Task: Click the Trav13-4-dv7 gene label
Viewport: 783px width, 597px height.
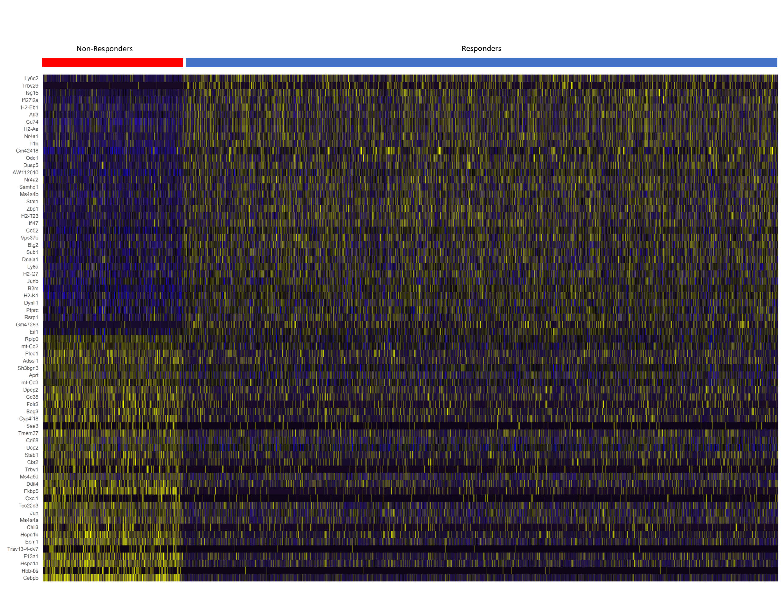Action: (23, 549)
